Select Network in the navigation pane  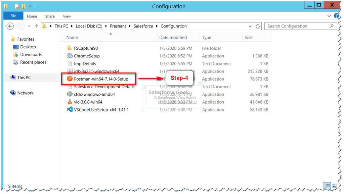pos(25,93)
